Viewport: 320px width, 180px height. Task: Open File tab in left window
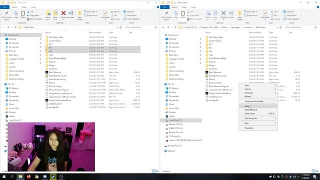(x=4, y=7)
